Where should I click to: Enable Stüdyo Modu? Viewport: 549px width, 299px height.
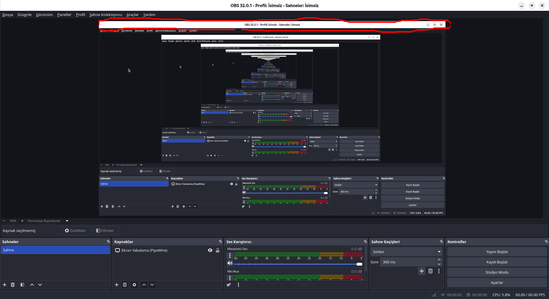coord(497,272)
